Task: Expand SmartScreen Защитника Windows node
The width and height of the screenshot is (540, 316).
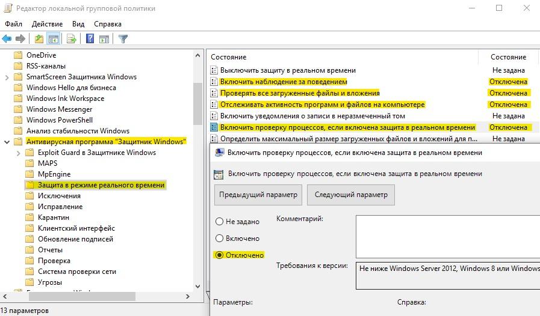Action: pyautogui.click(x=7, y=77)
